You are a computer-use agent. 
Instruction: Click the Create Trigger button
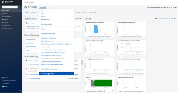[78, 18]
